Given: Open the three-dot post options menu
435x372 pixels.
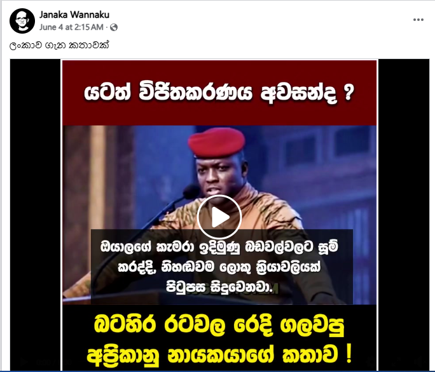Looking at the screenshot, I should 418,20.
